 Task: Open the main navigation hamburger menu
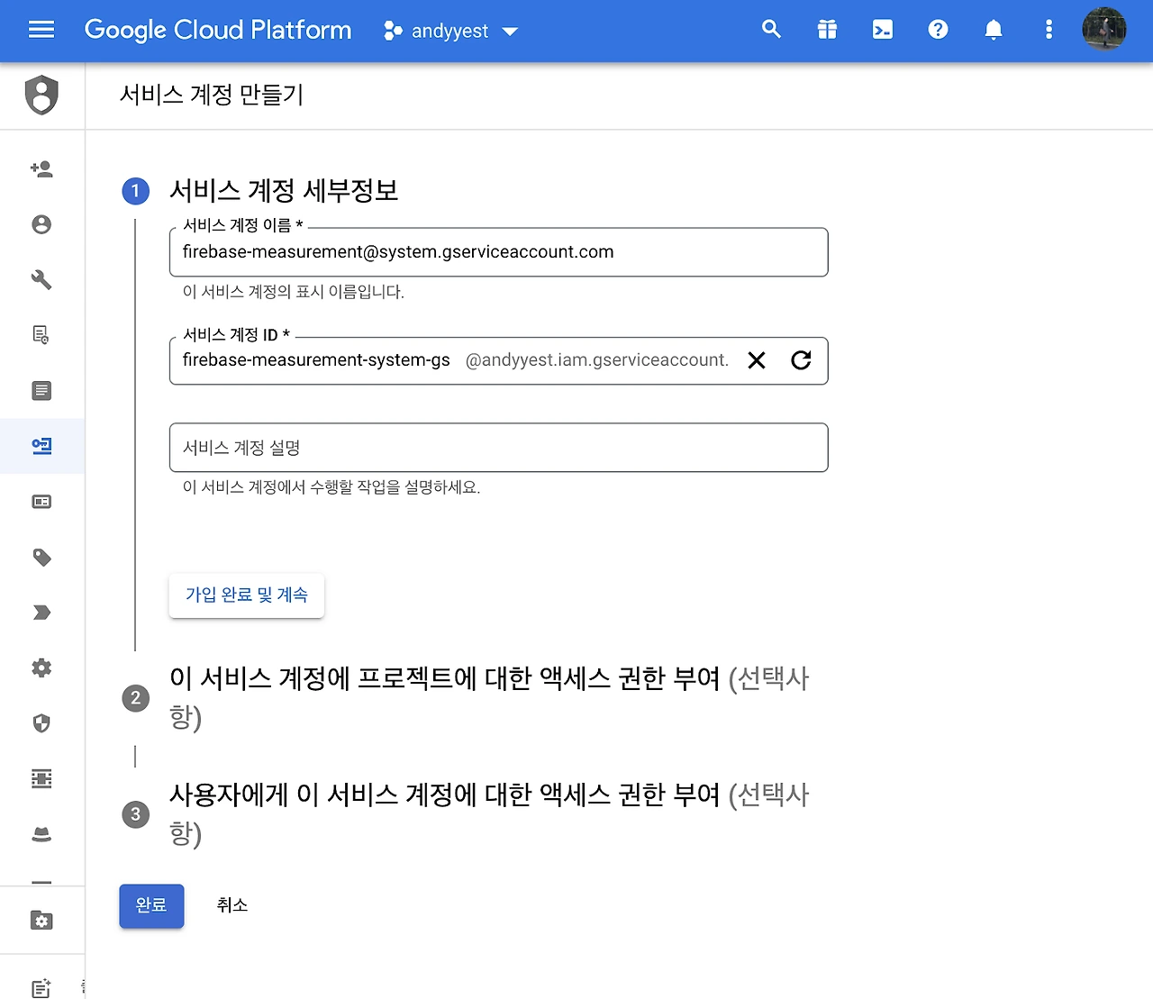click(x=41, y=31)
